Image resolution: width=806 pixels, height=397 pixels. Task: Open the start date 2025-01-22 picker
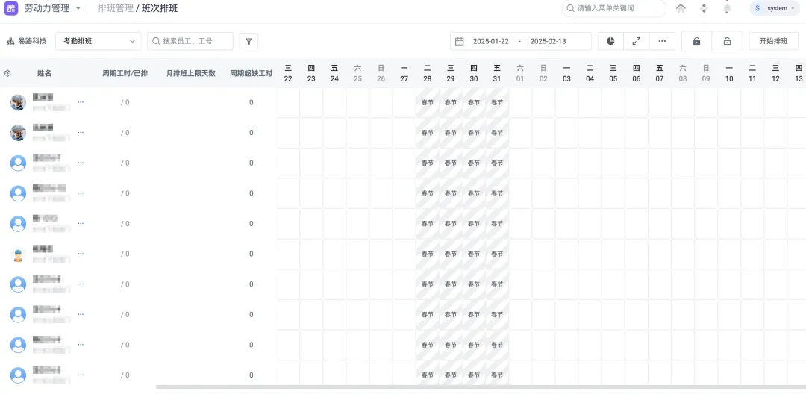click(x=490, y=41)
